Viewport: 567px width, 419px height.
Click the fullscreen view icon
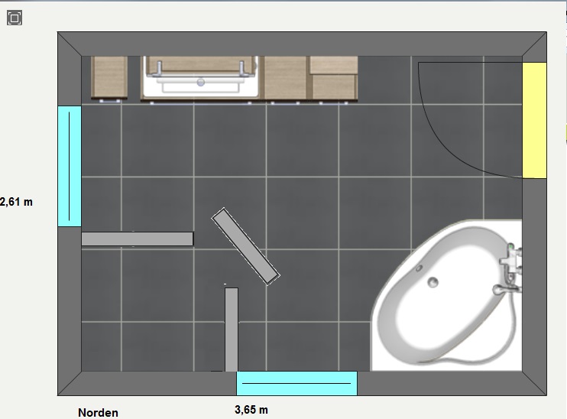[x=14, y=18]
